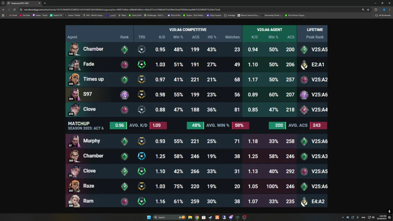The width and height of the screenshot is (393, 221).
Task: Open the Chrome three-dot menu
Action: [x=389, y=10]
